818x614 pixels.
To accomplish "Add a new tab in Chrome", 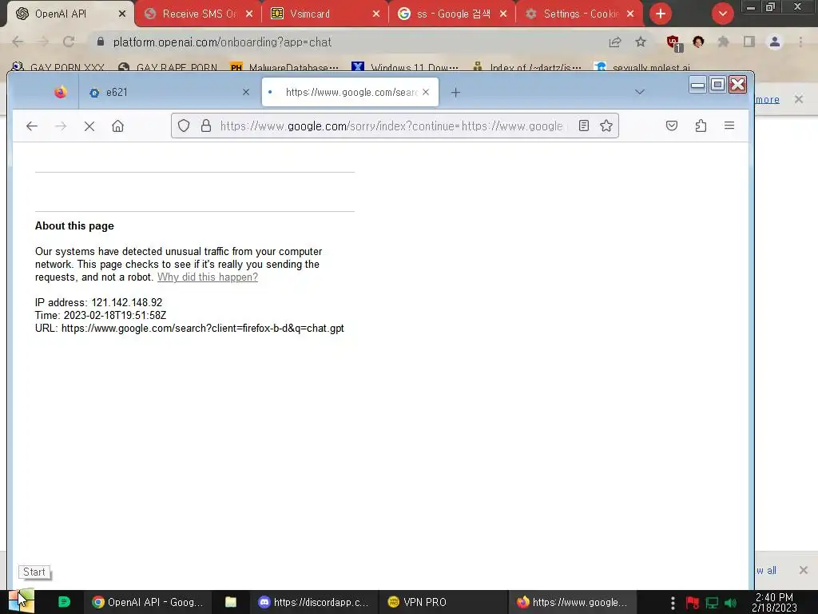I will coord(661,14).
